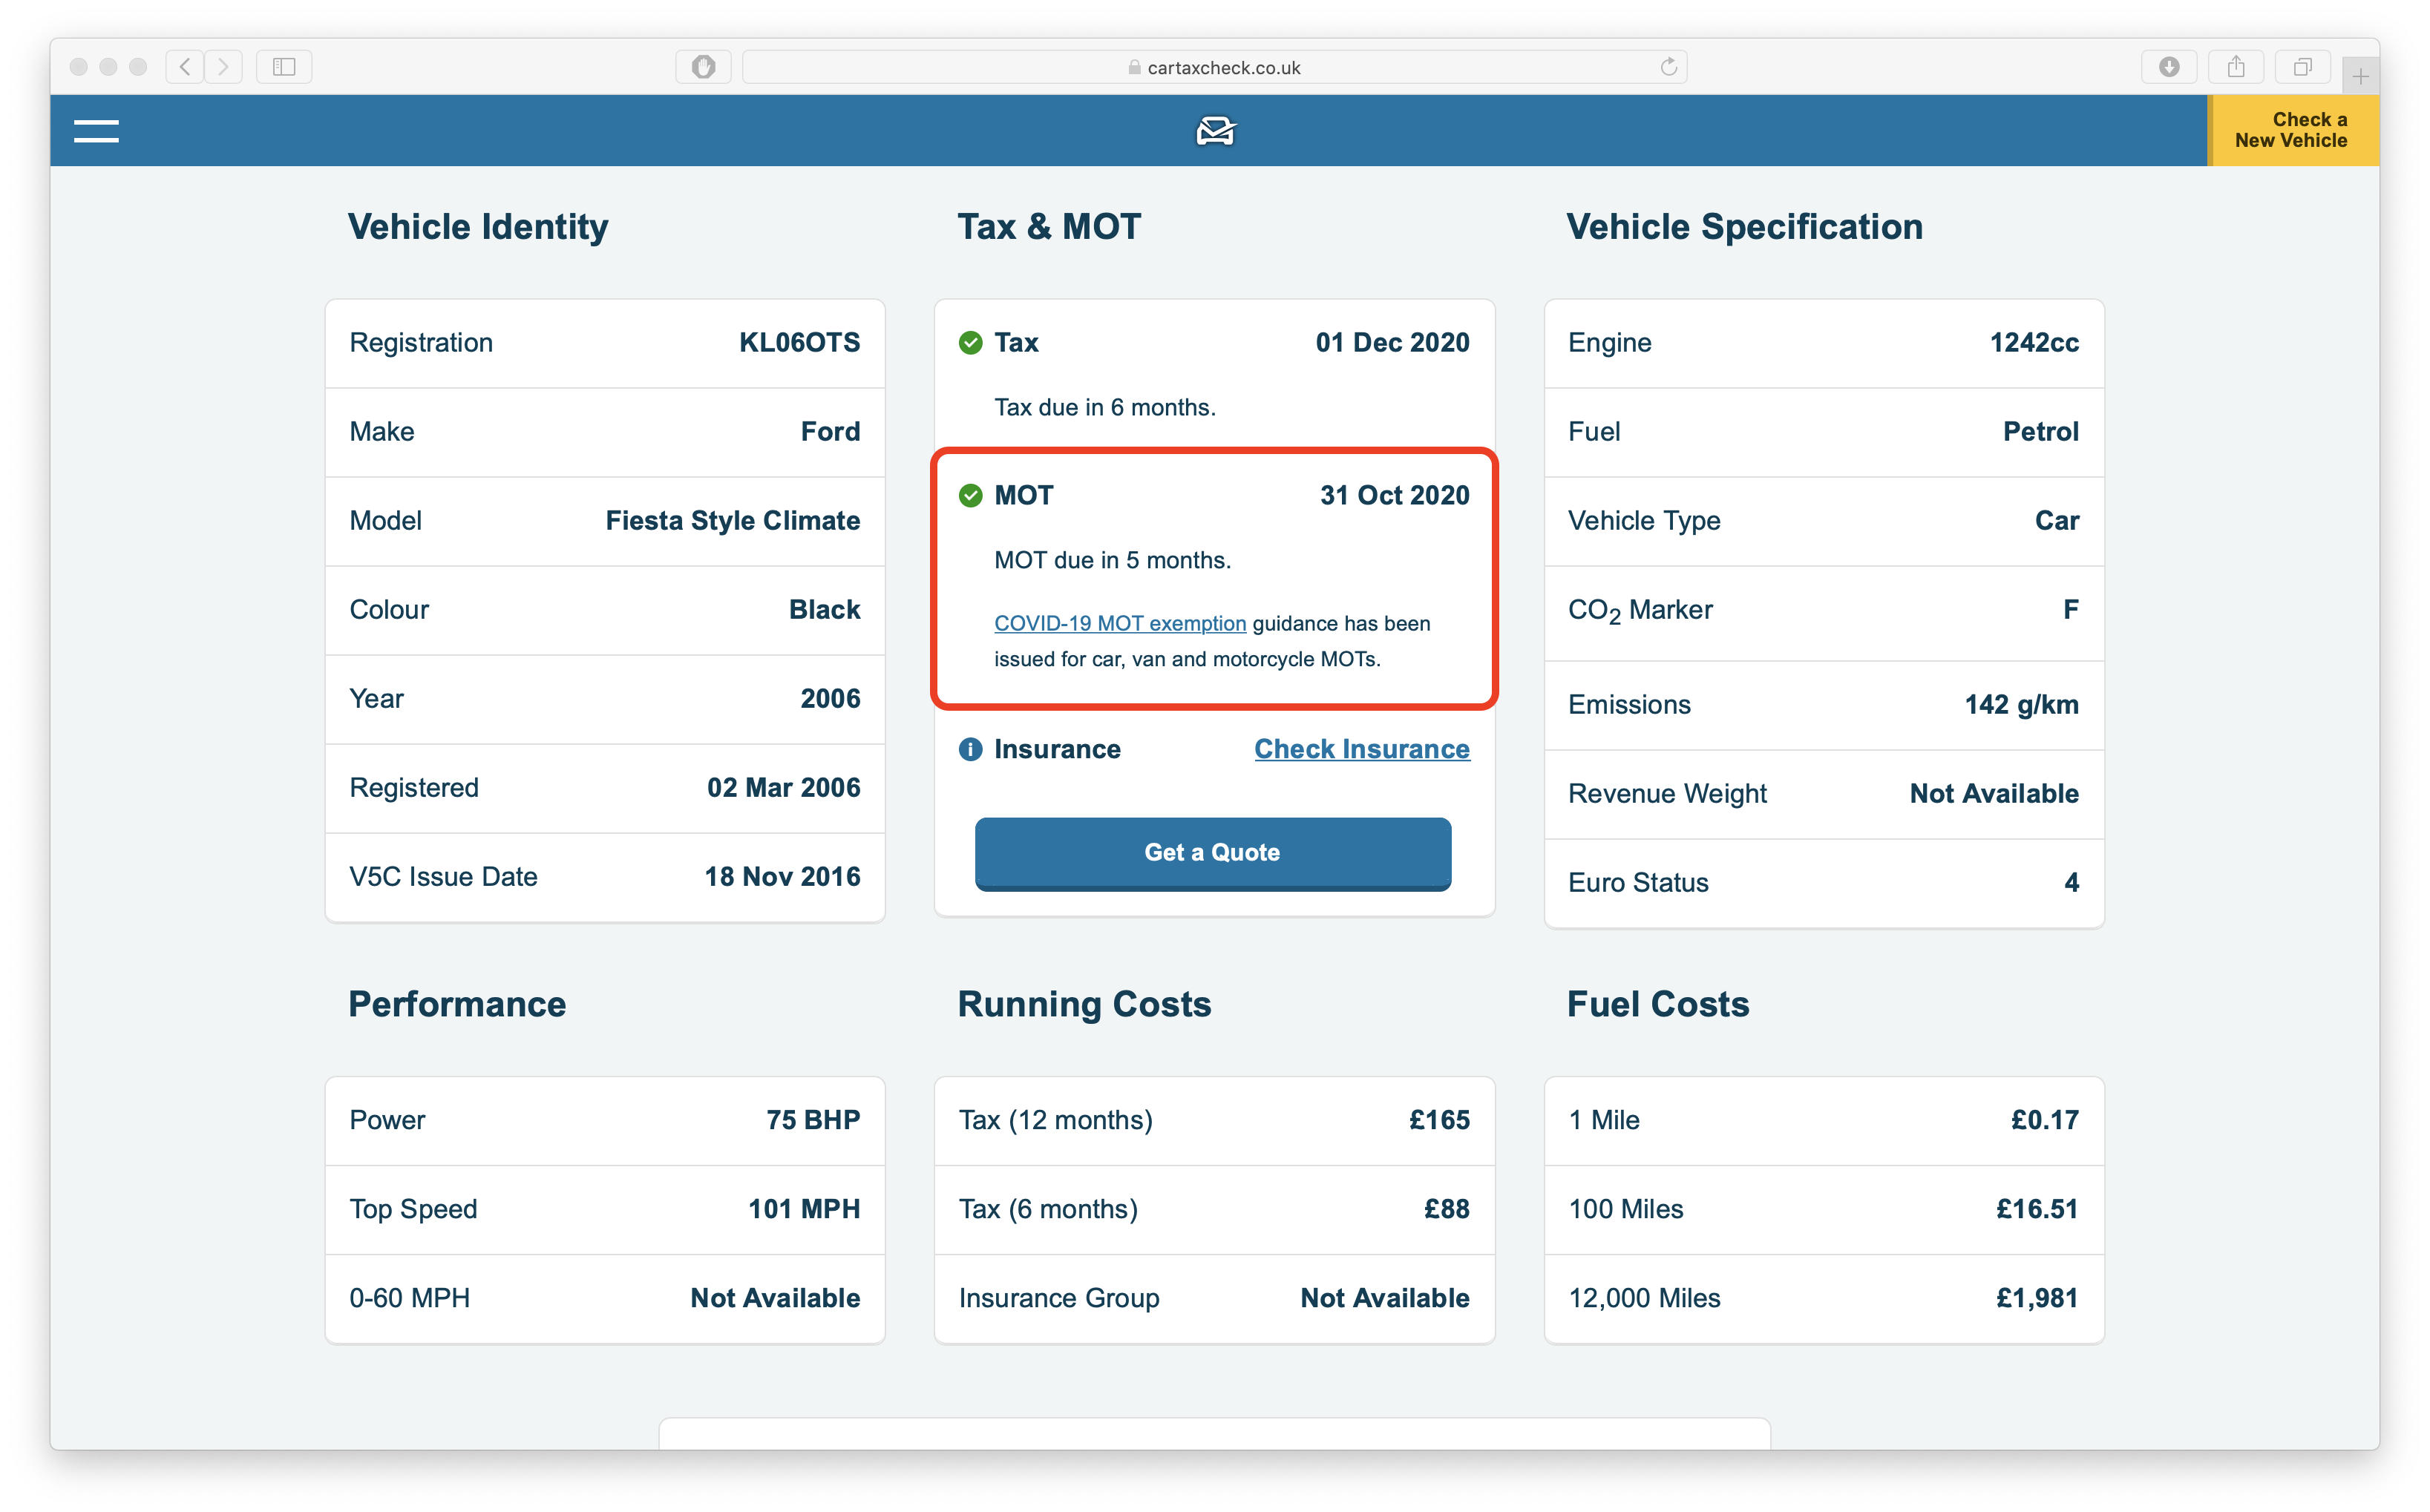The height and width of the screenshot is (1512, 2430).
Task: Click Tax (12 months) value £165
Action: 1440,1120
